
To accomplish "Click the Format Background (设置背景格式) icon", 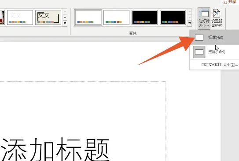I will 217,18.
